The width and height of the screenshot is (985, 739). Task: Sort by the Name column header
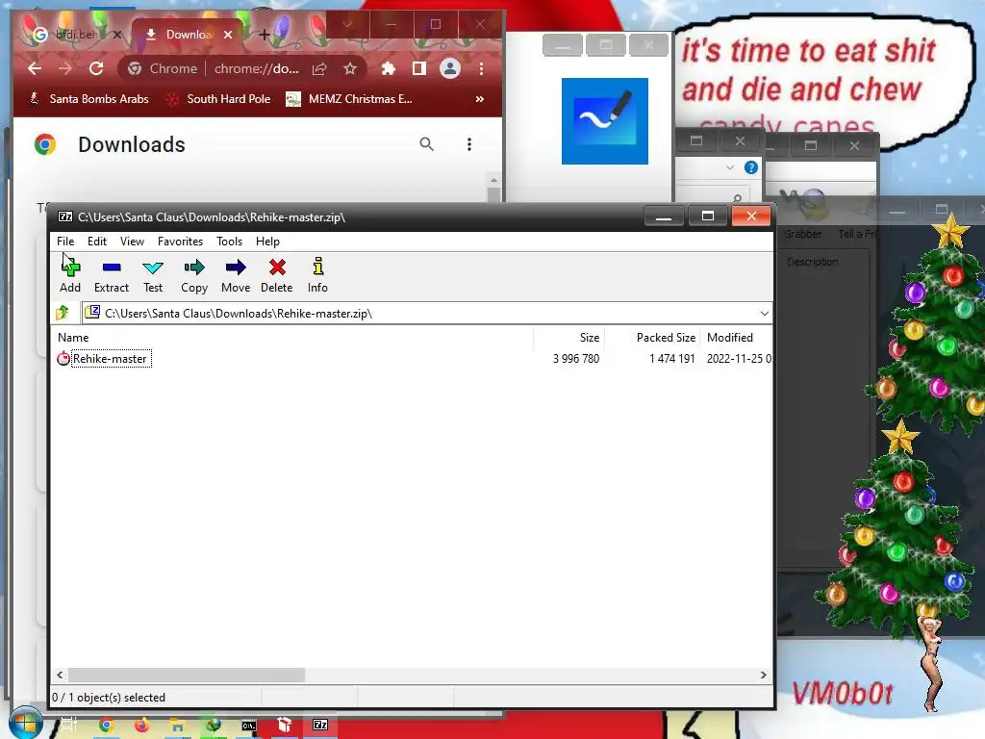click(x=73, y=338)
